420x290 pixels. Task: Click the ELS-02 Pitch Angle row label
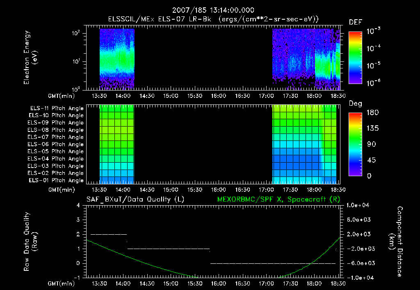56,173
